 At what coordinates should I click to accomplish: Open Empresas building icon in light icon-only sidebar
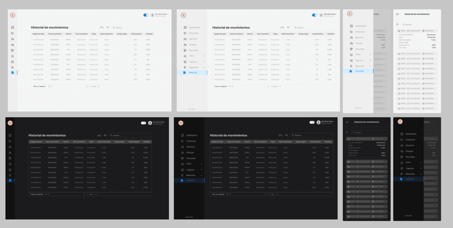tap(12, 33)
